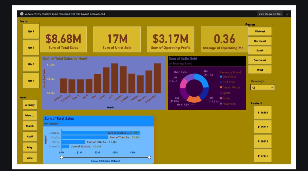The height and width of the screenshot is (171, 308).
Task: Open View recovered files
Action: [270, 14]
